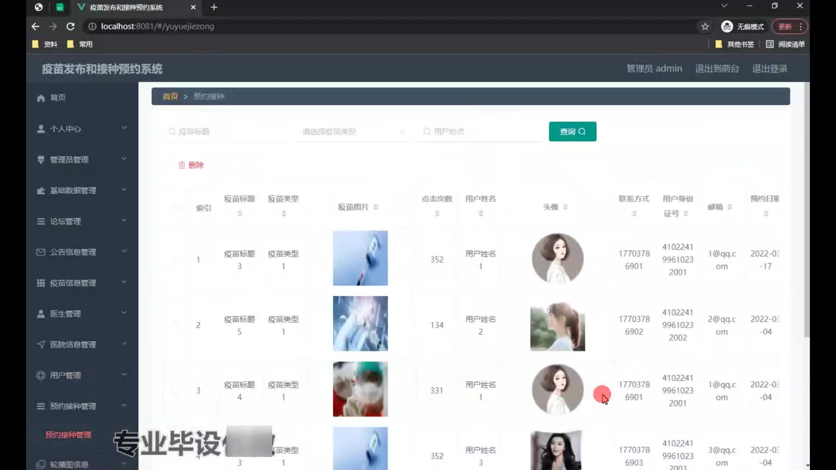Open the vaccine image in row 2
Screen dimensions: 836x470
361,323
